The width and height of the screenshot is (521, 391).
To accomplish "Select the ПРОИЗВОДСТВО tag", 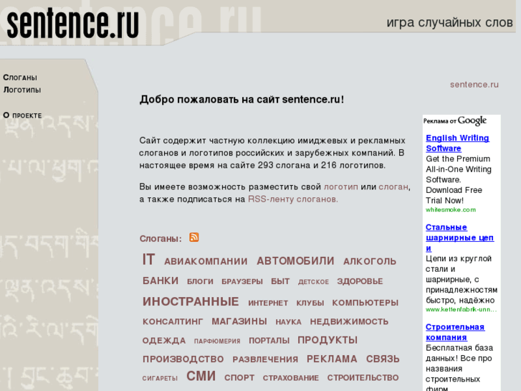I will coord(183,359).
